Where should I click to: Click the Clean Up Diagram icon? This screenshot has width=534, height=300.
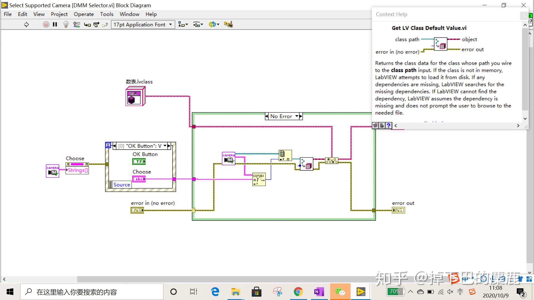click(x=228, y=24)
